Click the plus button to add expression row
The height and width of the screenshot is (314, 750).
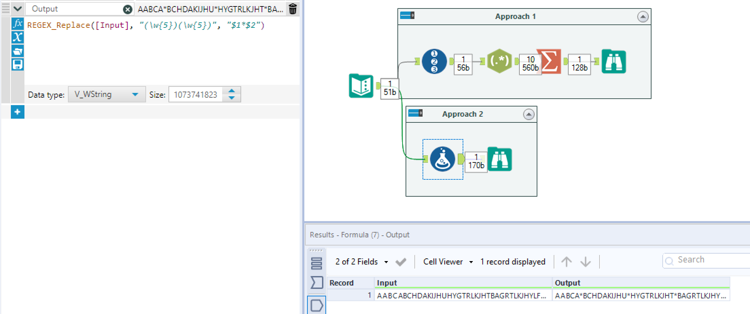[x=18, y=112]
